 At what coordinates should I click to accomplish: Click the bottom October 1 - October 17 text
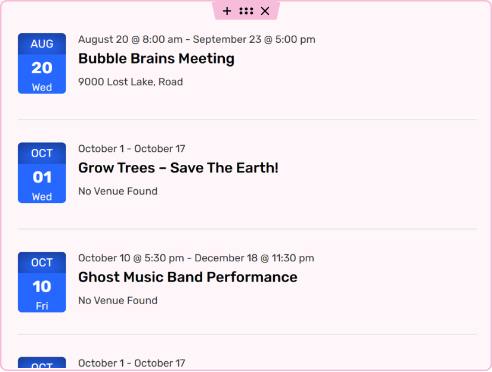click(132, 363)
